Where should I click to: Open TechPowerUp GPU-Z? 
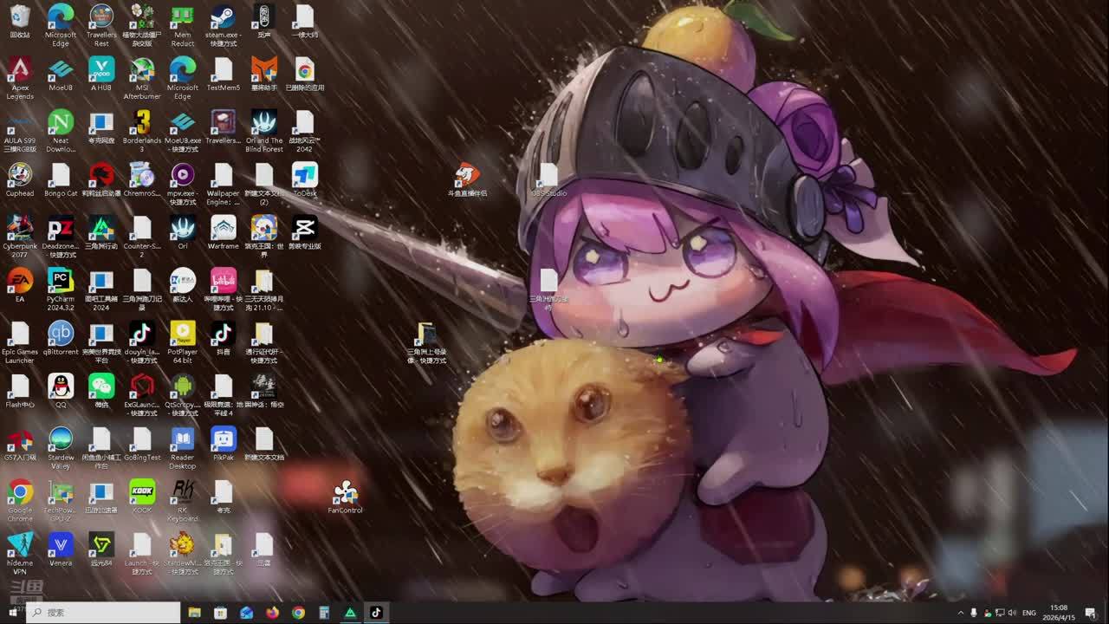[61, 492]
